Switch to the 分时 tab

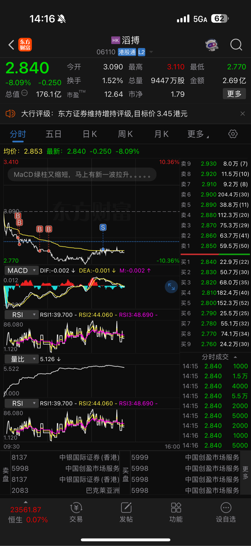18,134
